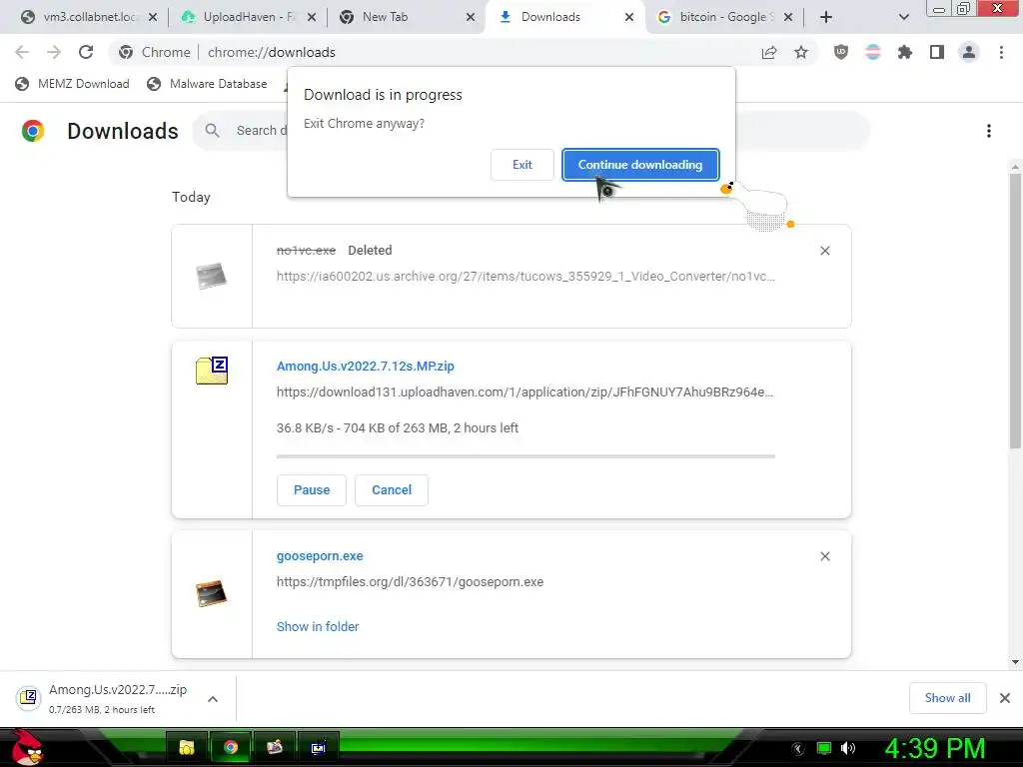The width and height of the screenshot is (1023, 767).
Task: Open Among.Us.v2022.7.12s.MP.zip file link
Action: point(366,366)
